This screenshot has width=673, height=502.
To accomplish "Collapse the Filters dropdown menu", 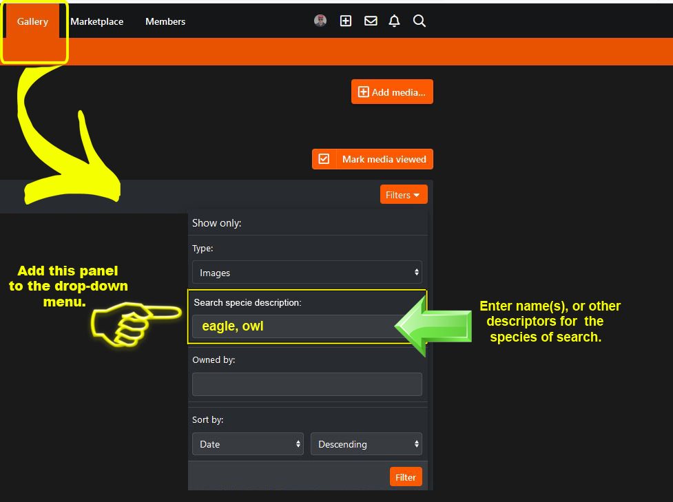I will (x=404, y=195).
